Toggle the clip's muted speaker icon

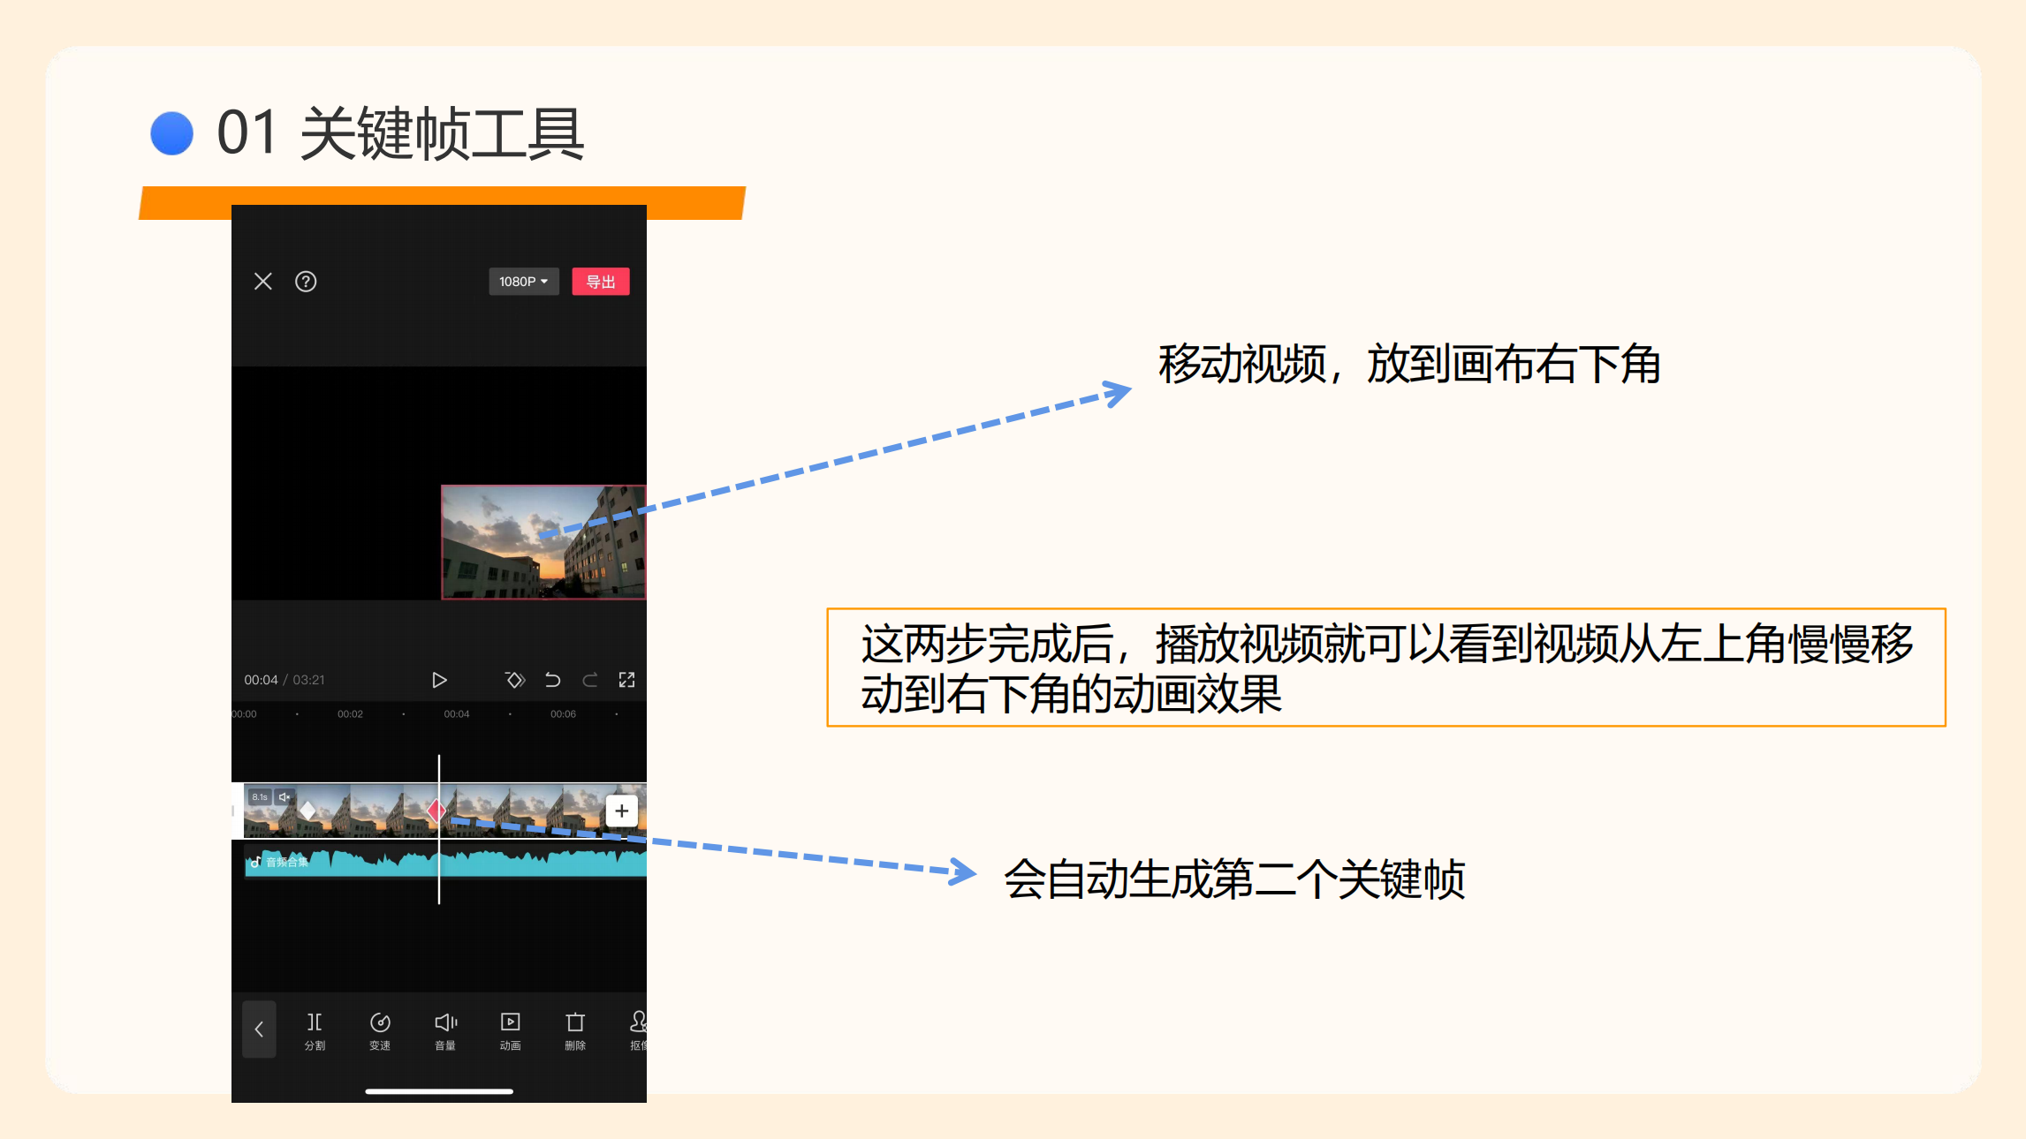click(285, 797)
